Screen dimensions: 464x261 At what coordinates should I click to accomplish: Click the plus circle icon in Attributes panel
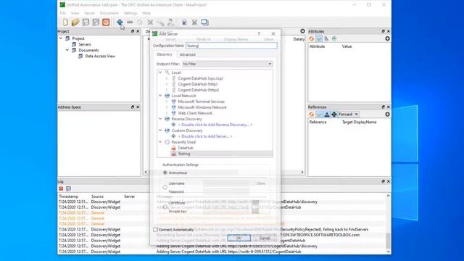[x=387, y=38]
